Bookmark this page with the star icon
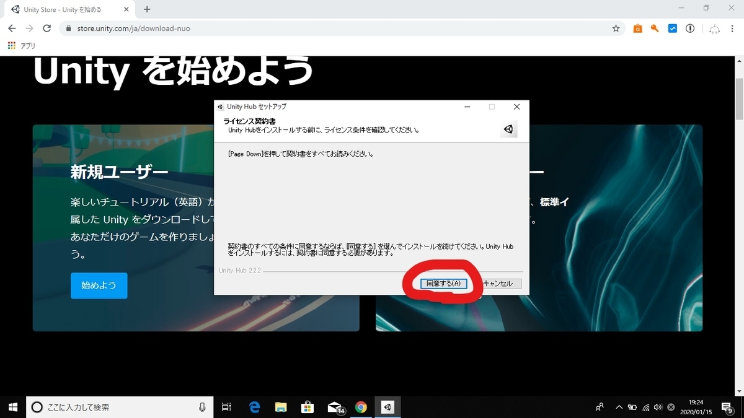The height and width of the screenshot is (418, 744). click(x=616, y=28)
